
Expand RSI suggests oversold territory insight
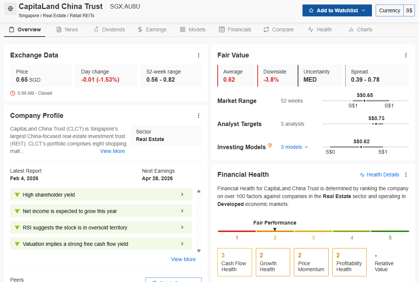(101, 227)
